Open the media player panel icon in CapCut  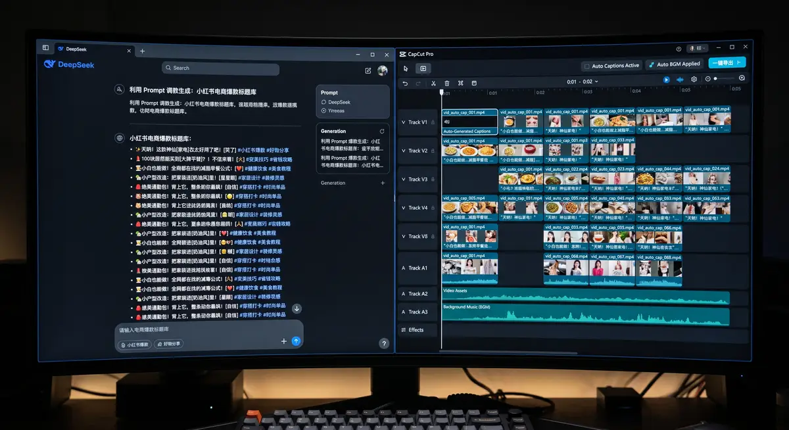(423, 68)
